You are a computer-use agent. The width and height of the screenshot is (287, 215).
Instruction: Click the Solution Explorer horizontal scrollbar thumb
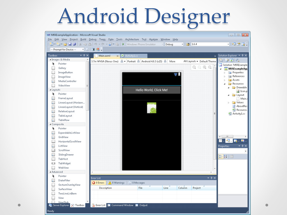tap(227, 137)
